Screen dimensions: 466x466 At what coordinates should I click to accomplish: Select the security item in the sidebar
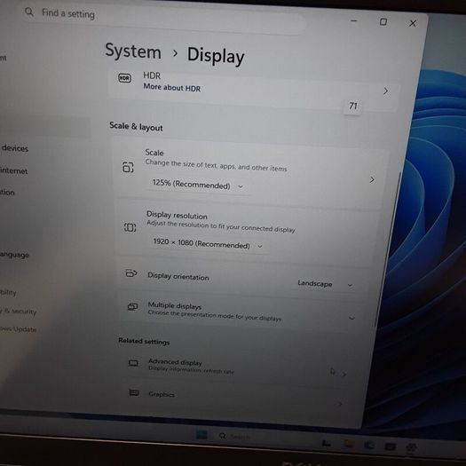click(x=19, y=311)
